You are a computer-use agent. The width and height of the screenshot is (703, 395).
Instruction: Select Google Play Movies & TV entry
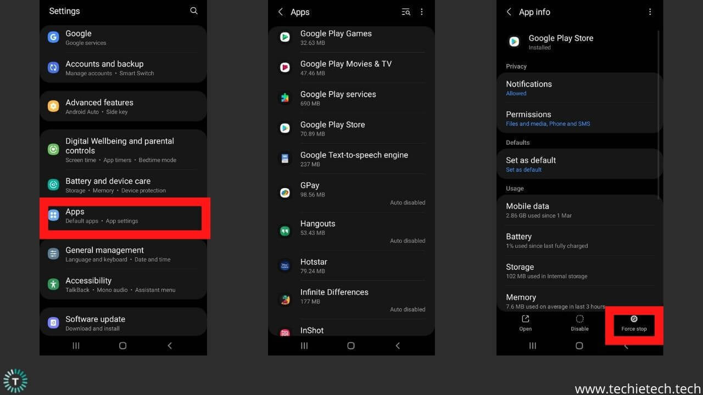click(351, 68)
